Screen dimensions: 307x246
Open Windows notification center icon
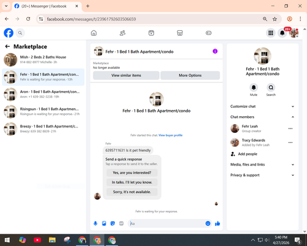click(298, 240)
